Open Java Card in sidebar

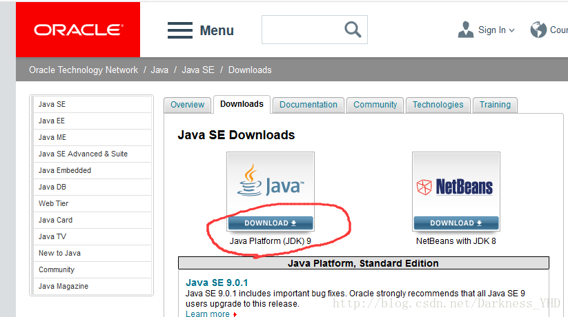[x=92, y=220]
